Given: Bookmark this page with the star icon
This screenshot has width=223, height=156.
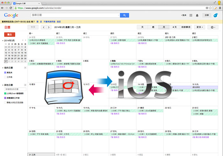Looking at the screenshot, I should (211, 8).
